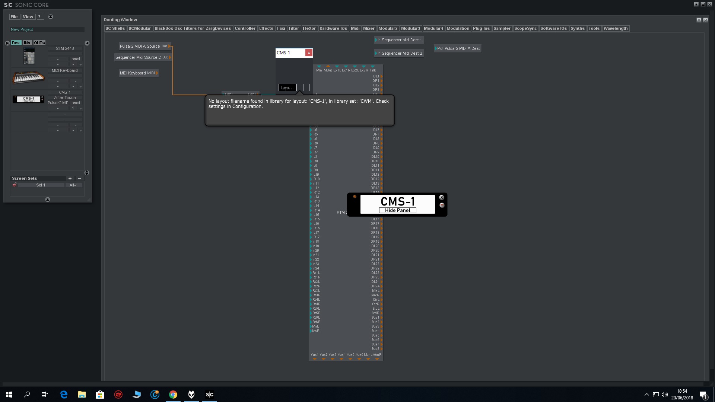This screenshot has width=715, height=402.
Task: Select screen set Set 1
Action: [x=41, y=185]
